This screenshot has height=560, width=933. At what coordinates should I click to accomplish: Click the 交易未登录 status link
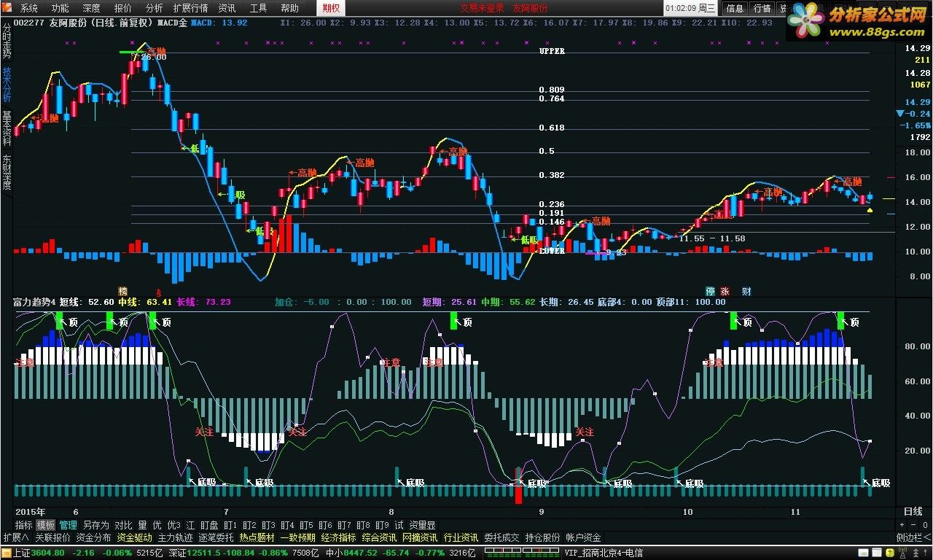pyautogui.click(x=482, y=8)
